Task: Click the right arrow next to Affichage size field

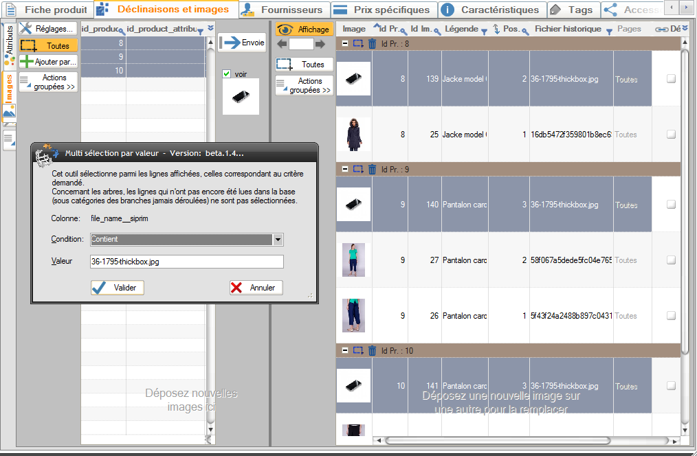Action: [x=320, y=44]
